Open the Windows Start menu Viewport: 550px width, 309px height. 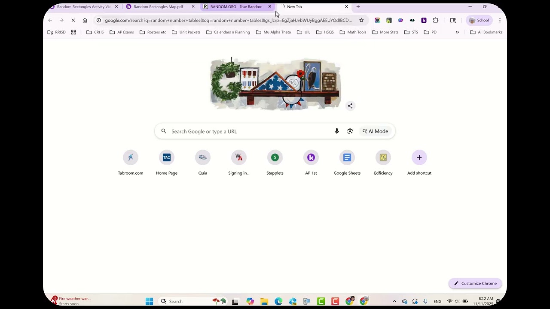click(149, 301)
